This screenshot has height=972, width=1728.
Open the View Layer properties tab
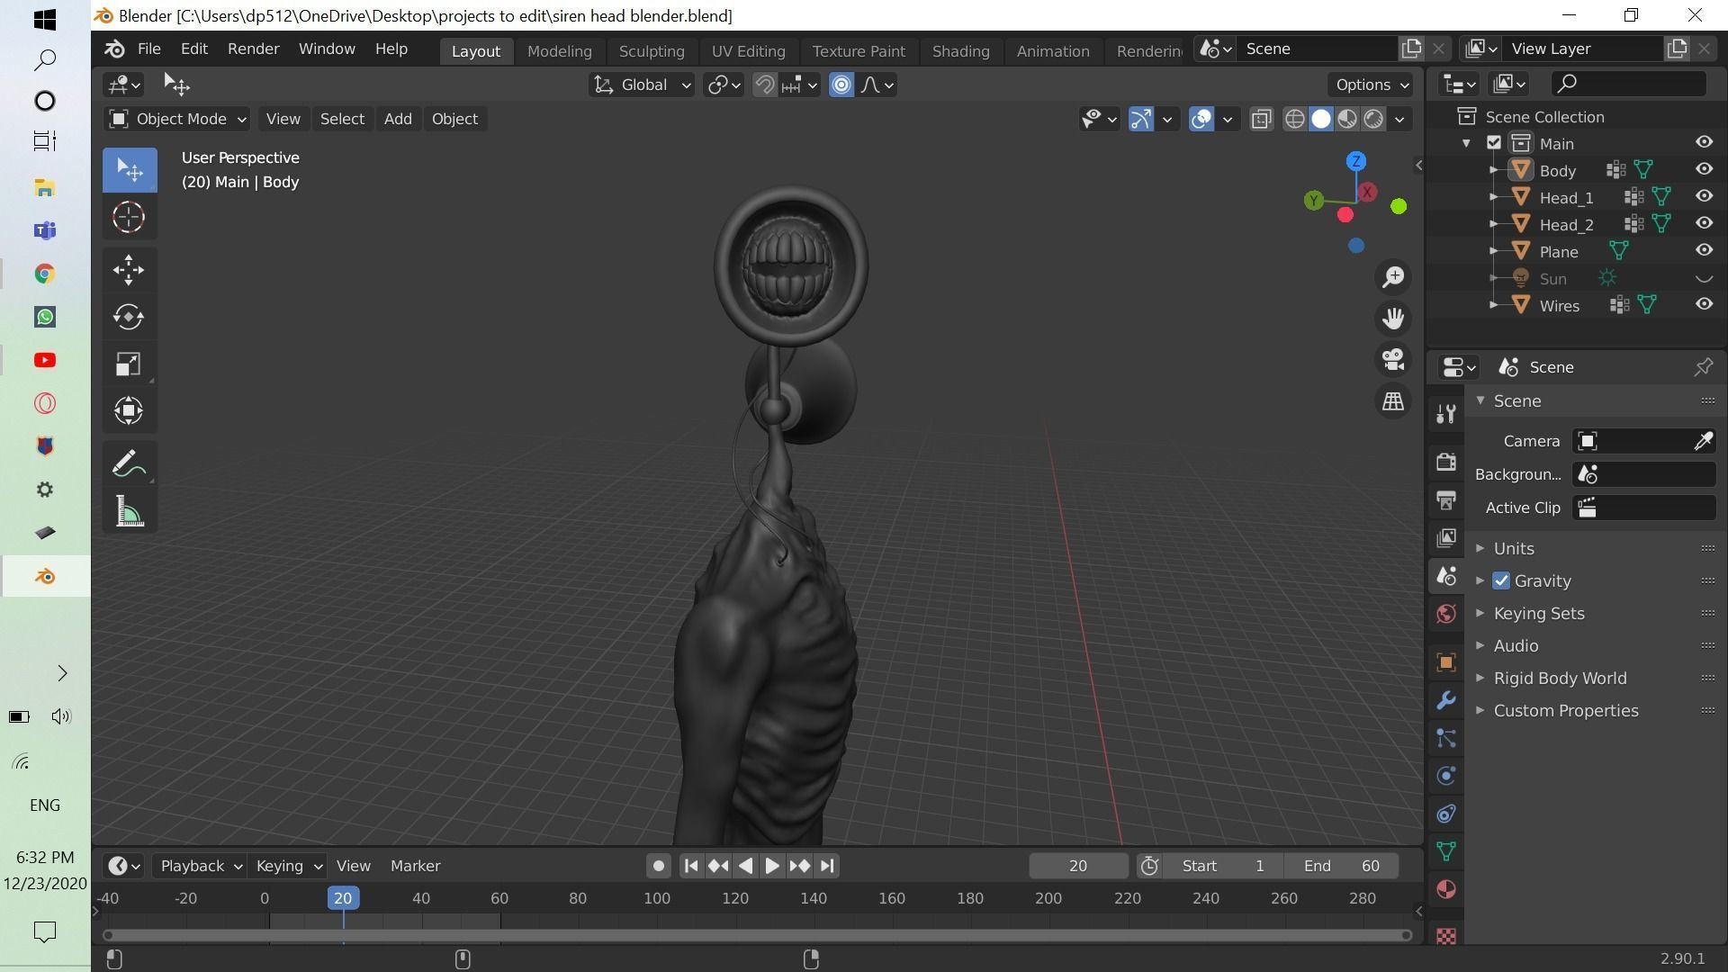coord(1446,538)
